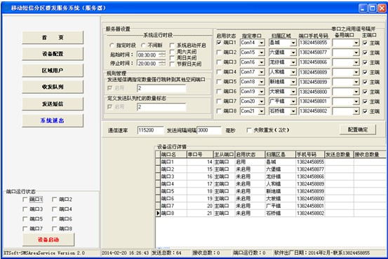Open the Com15 serial port dropdown
Image resolution: width=388 pixels, height=259 pixels.
pos(261,52)
